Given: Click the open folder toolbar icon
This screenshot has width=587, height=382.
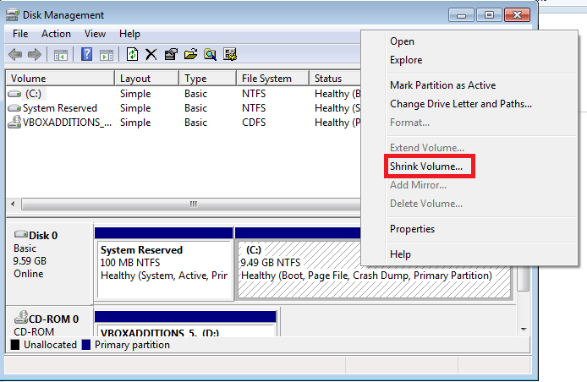Looking at the screenshot, I should [x=190, y=55].
